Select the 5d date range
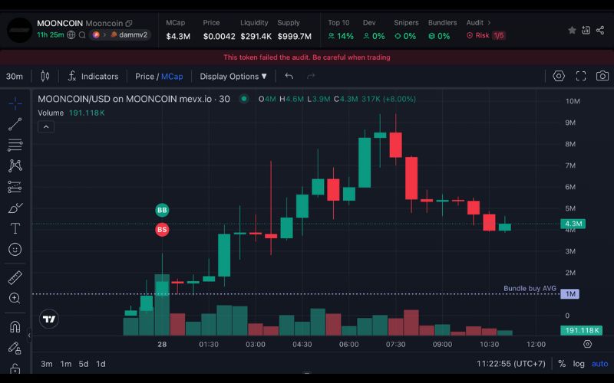This screenshot has height=383, width=614. (84, 364)
